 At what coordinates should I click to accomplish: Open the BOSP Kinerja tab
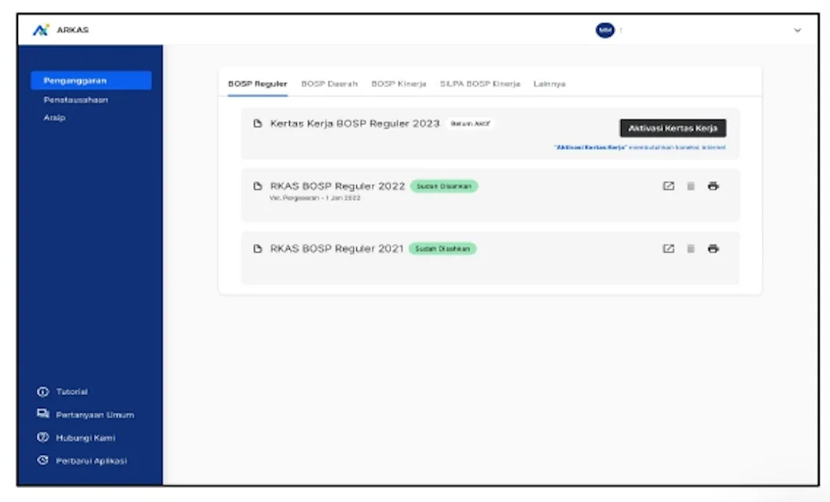pyautogui.click(x=399, y=84)
